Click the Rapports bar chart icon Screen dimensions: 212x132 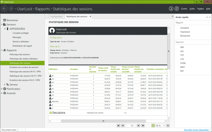(x=5, y=50)
